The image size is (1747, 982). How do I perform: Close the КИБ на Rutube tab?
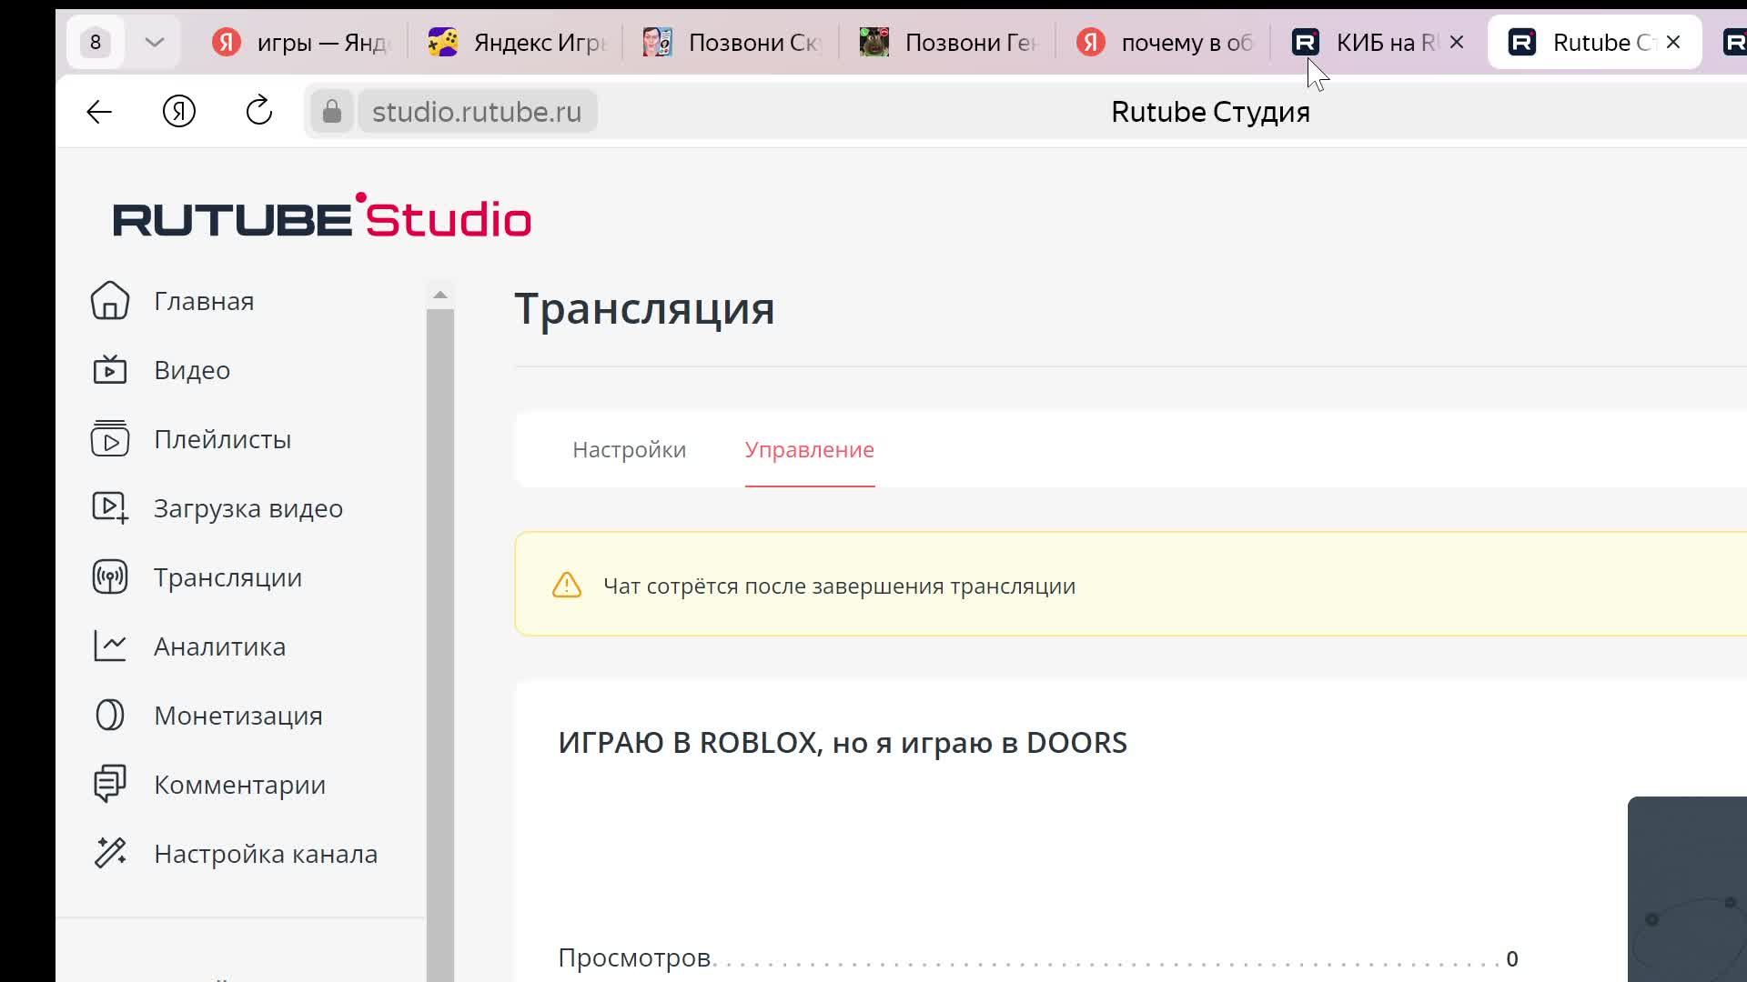pyautogui.click(x=1457, y=42)
